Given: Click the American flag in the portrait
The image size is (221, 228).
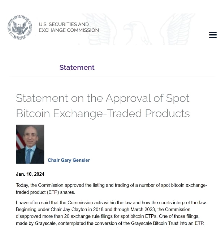Looking at the screenshot, I should (x=20, y=139).
